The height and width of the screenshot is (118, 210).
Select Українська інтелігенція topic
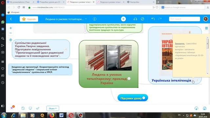171,80
